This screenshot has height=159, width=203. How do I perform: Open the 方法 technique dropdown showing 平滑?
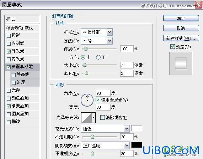(97, 41)
